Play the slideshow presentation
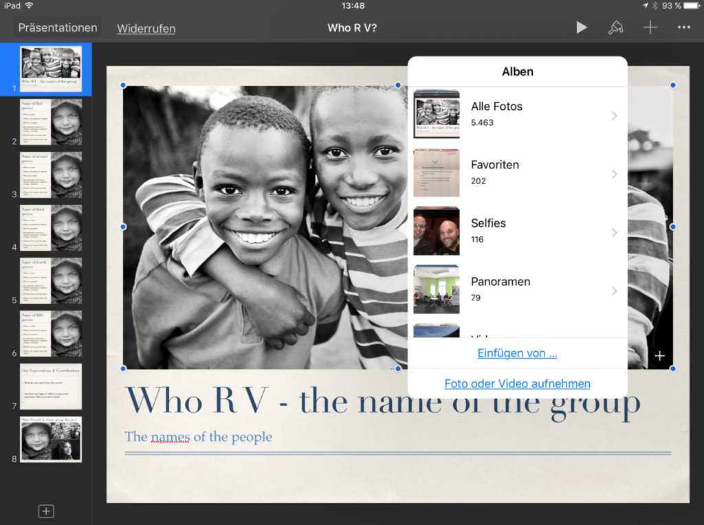 coord(582,27)
